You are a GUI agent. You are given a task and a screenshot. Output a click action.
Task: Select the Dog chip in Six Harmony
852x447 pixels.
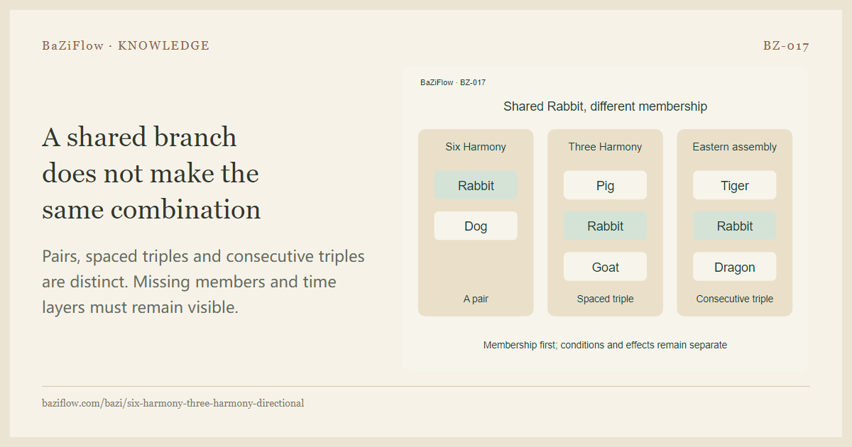pos(476,226)
